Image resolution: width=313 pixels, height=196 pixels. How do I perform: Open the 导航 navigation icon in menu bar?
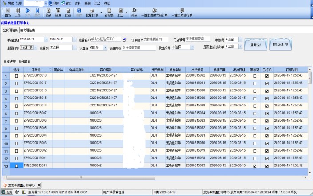5,4
